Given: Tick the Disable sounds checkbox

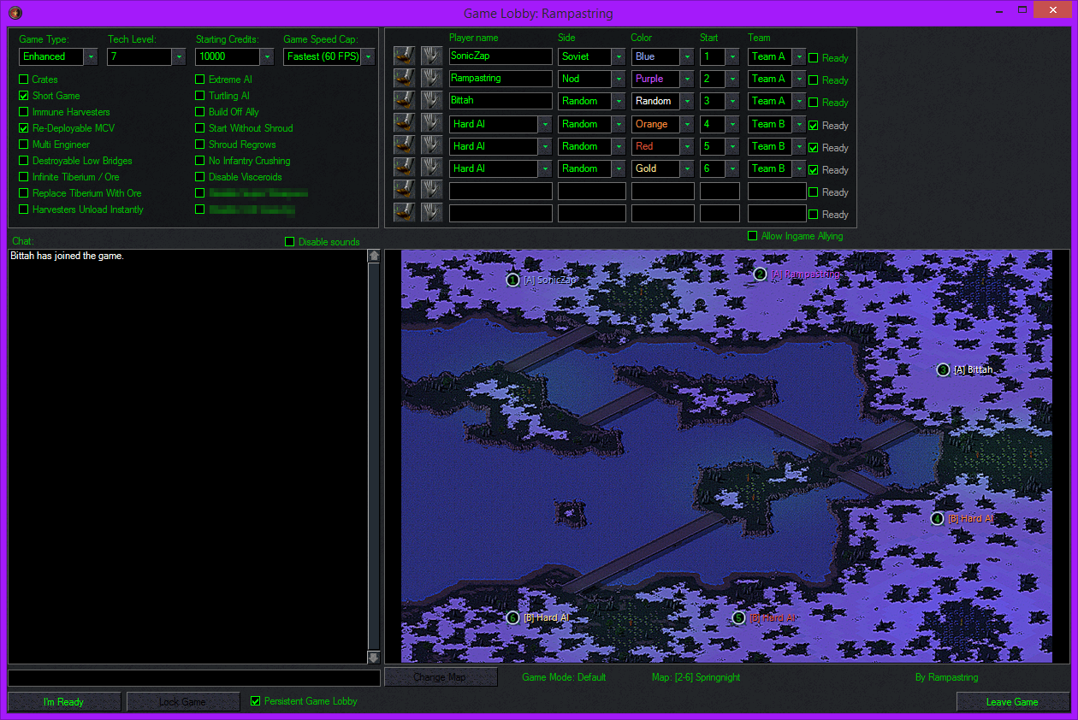Looking at the screenshot, I should 290,242.
